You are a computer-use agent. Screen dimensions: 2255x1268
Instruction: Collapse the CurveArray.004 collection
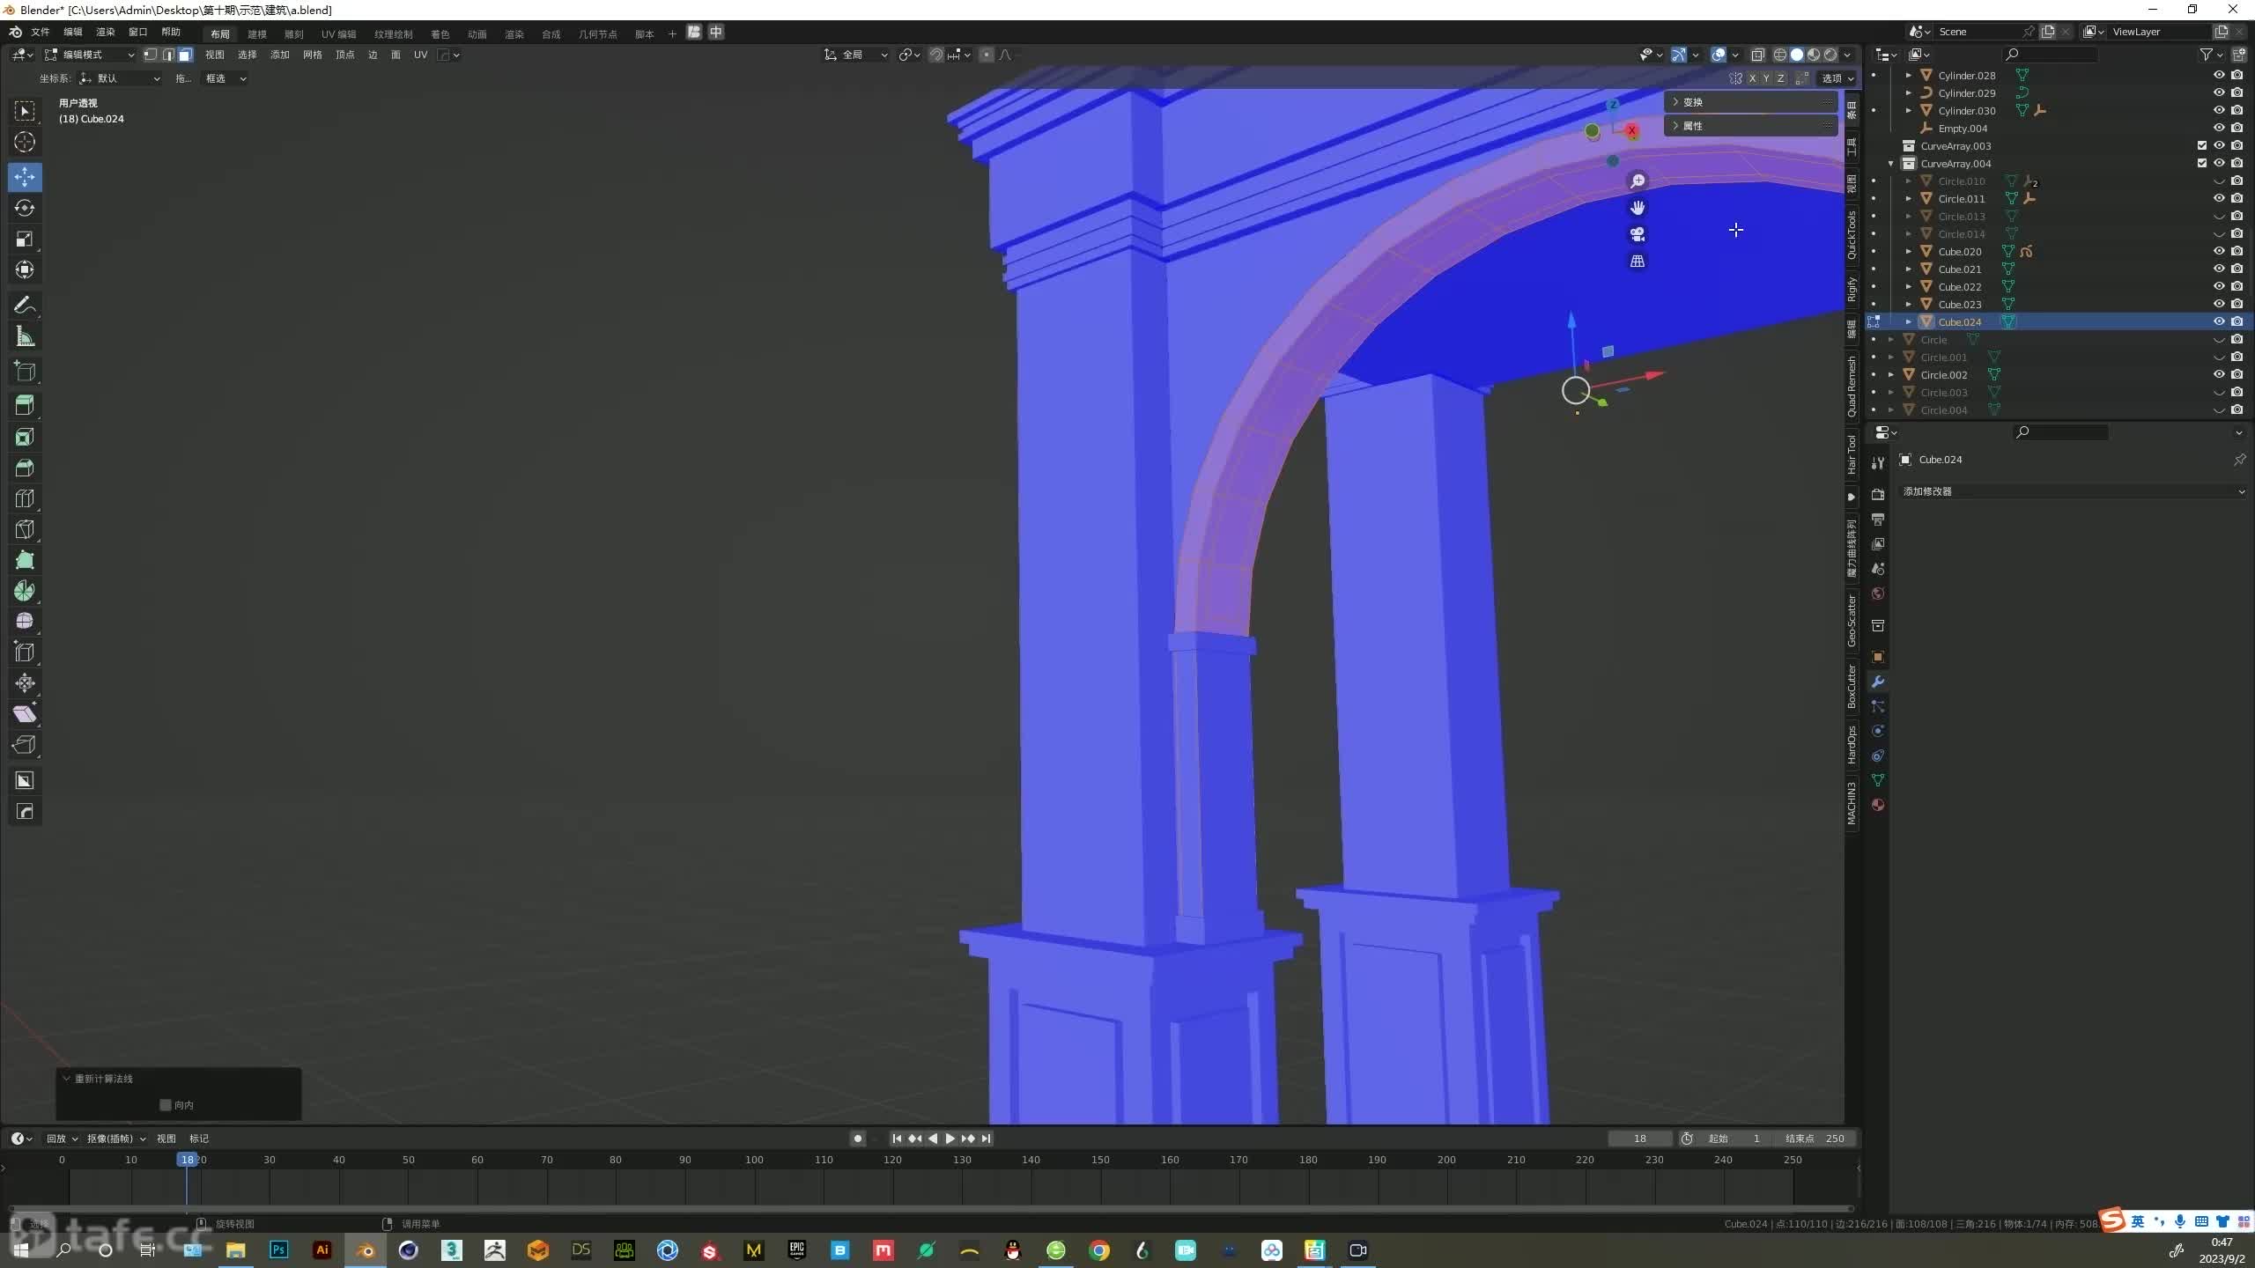(x=1890, y=164)
